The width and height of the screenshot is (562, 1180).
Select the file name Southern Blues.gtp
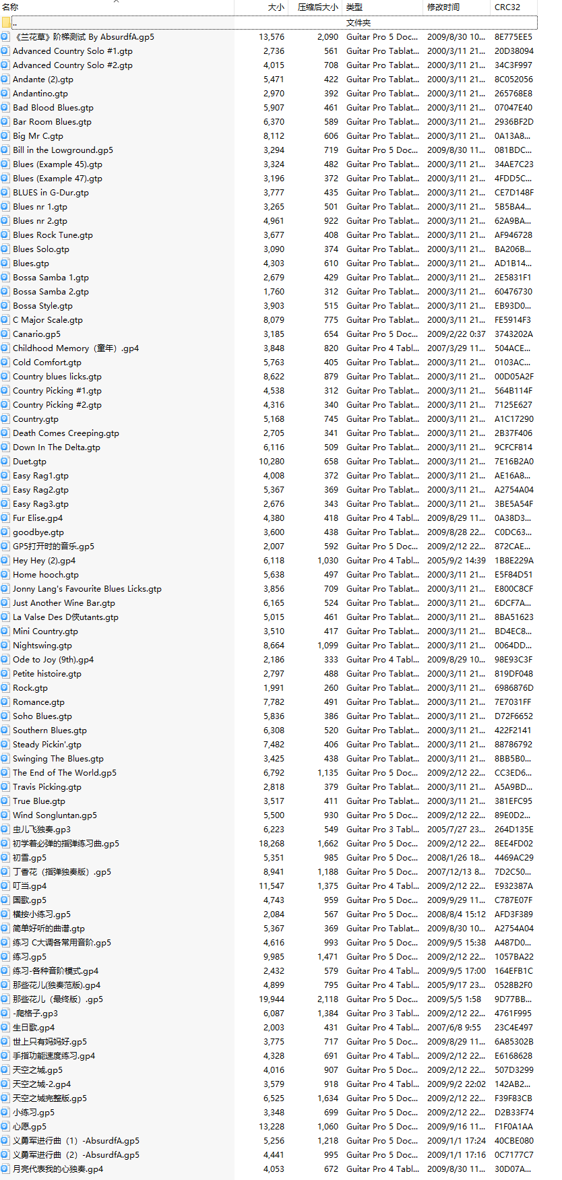[50, 731]
